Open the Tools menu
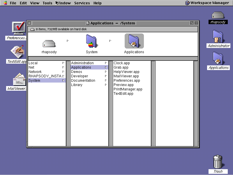Screen dimensions: 233x175 pos(47,3)
